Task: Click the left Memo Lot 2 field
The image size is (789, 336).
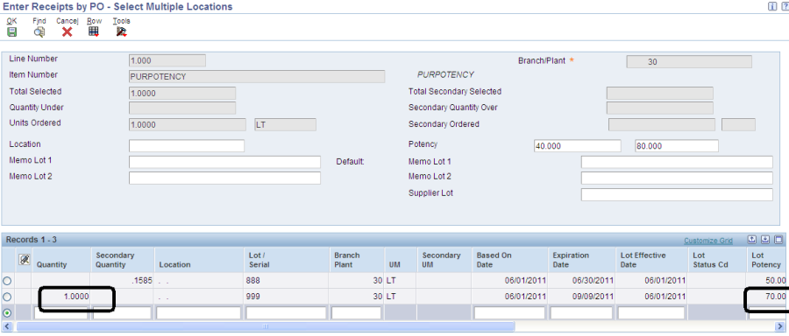Action: 224,178
